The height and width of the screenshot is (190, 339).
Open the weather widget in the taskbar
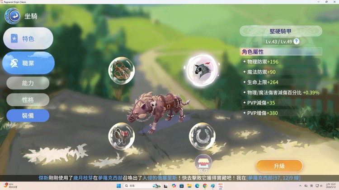click(10, 186)
